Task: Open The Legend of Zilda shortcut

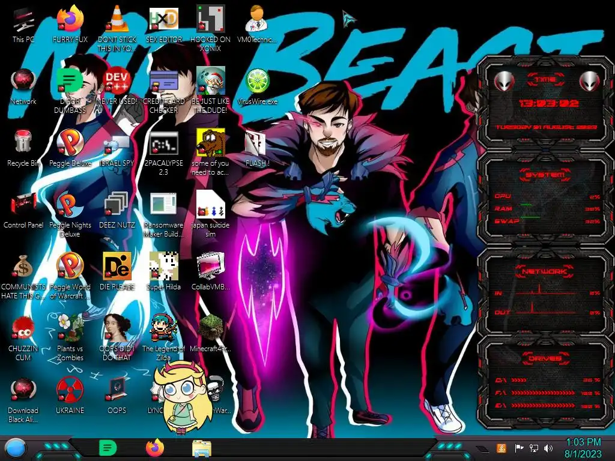Action: click(163, 328)
